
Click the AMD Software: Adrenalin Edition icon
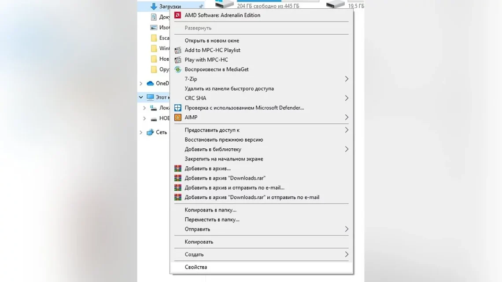tap(177, 15)
